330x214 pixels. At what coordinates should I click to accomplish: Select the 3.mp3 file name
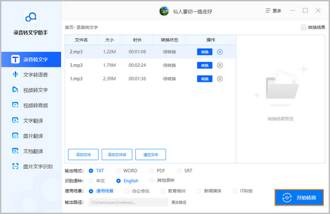(76, 65)
